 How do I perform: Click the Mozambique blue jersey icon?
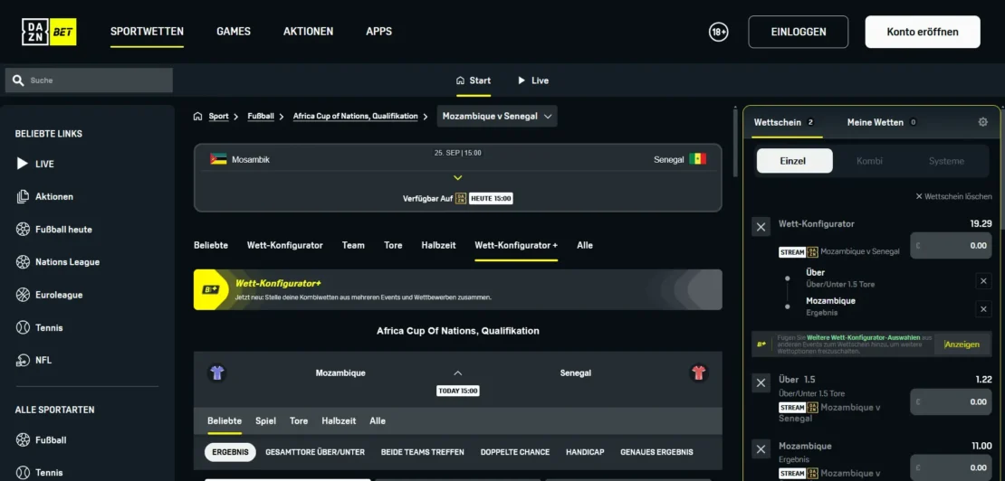[216, 373]
